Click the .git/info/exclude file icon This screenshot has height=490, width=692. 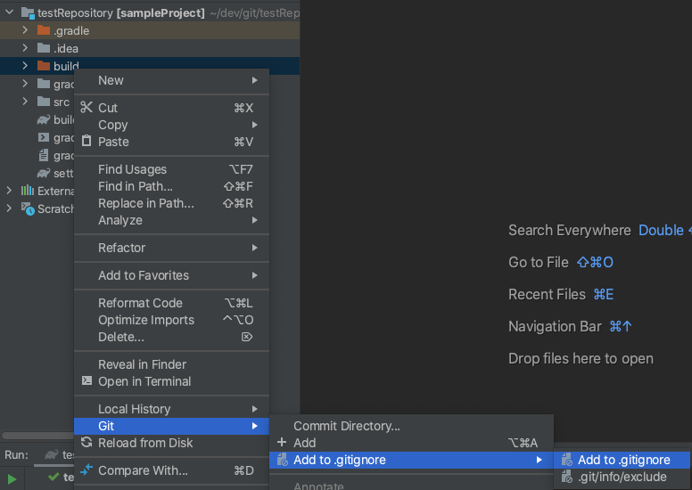(566, 477)
